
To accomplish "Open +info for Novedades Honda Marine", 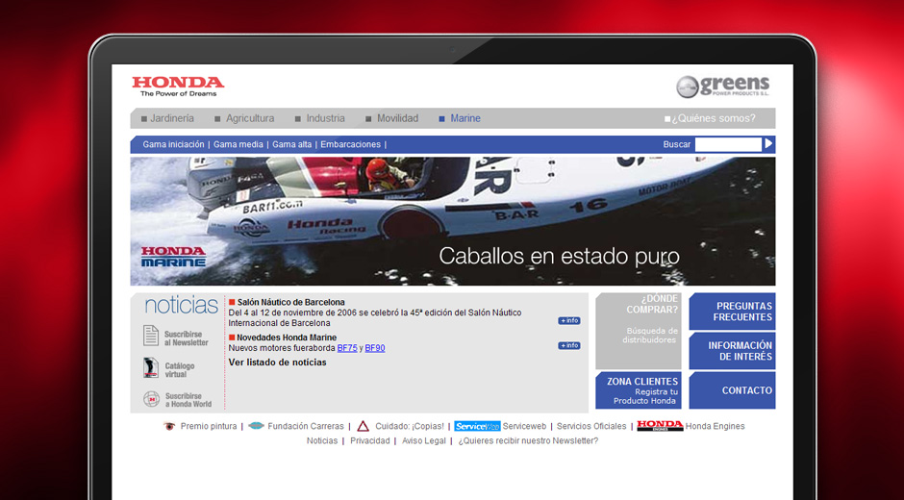I will pyautogui.click(x=569, y=345).
